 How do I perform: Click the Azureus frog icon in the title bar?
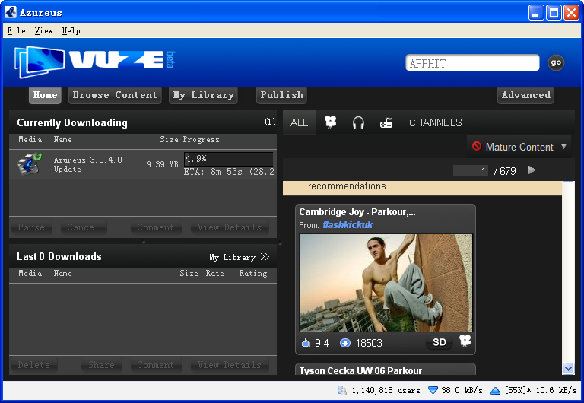[x=11, y=12]
